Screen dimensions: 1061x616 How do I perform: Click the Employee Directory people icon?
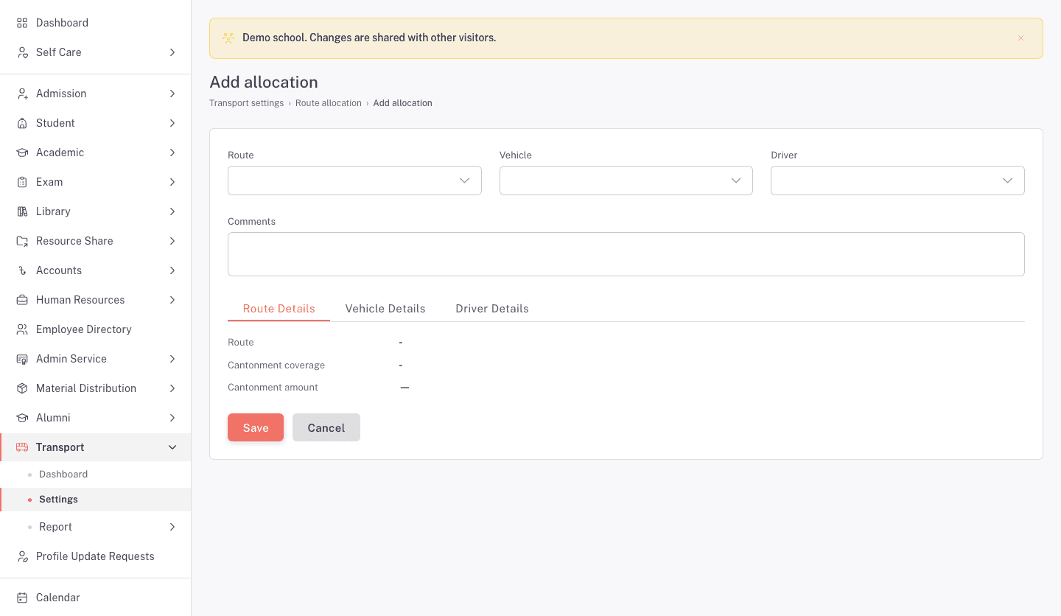pyautogui.click(x=22, y=329)
